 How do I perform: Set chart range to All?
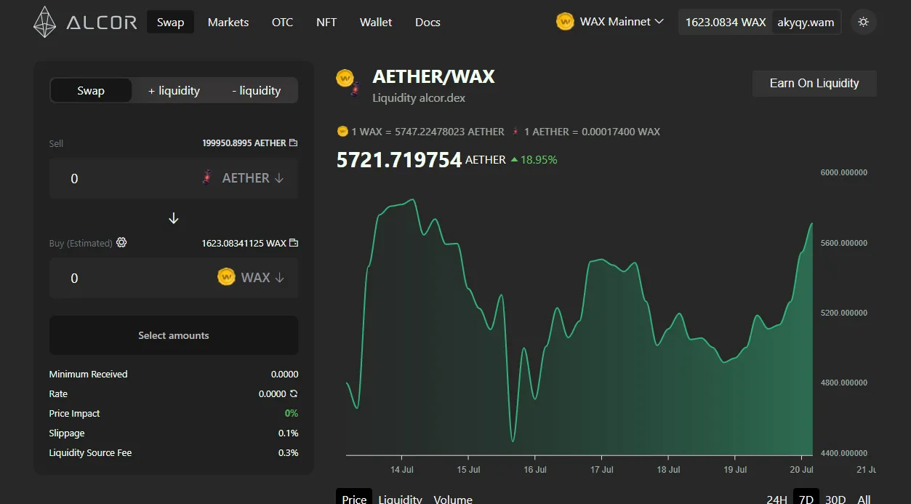click(864, 499)
